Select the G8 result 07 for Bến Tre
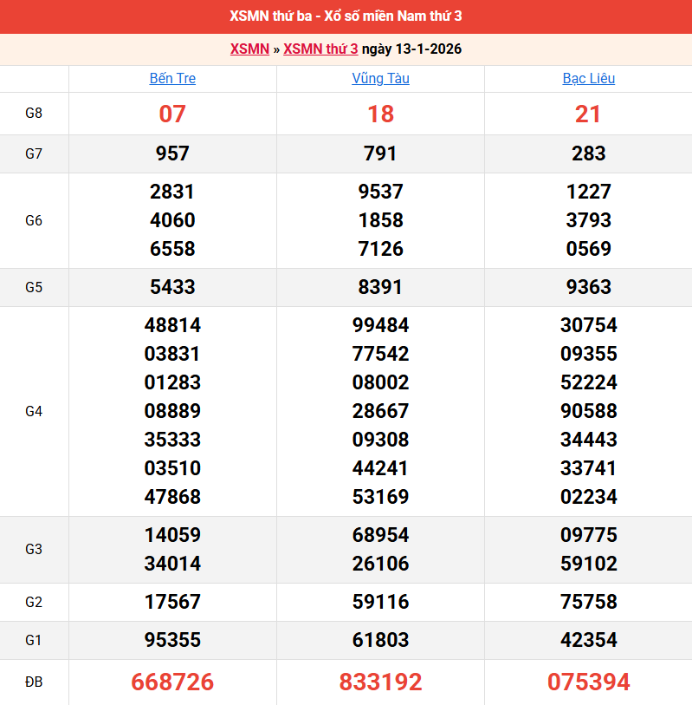Image resolution: width=692 pixels, height=705 pixels. 172,114
